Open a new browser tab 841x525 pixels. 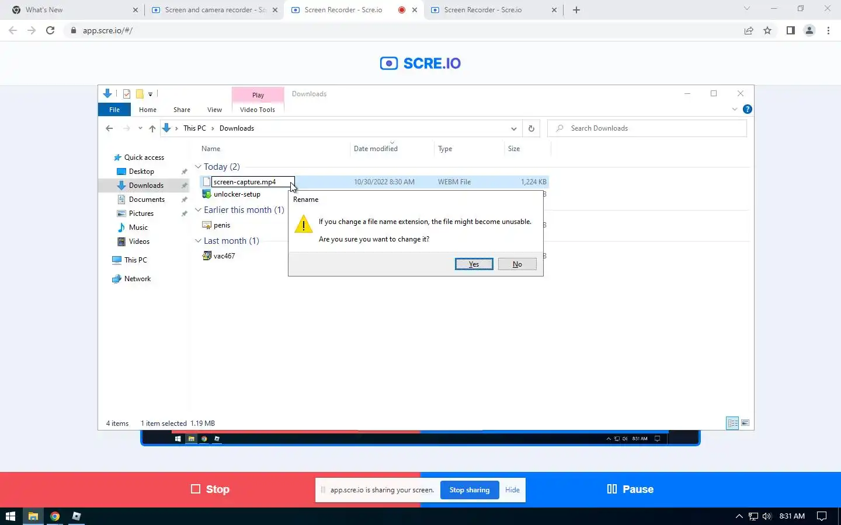click(576, 10)
